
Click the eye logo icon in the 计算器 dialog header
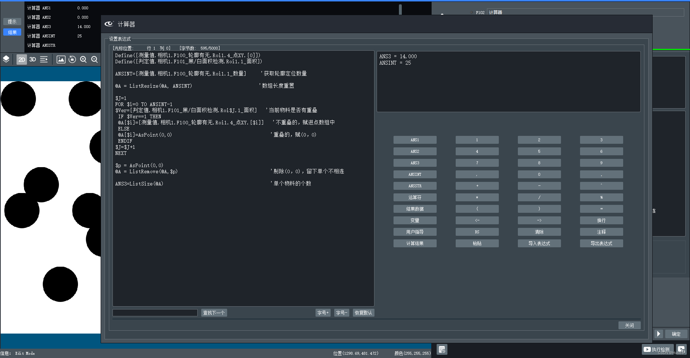[x=109, y=24]
